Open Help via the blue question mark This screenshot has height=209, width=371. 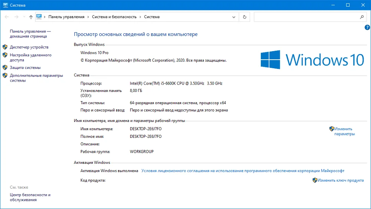[367, 27]
